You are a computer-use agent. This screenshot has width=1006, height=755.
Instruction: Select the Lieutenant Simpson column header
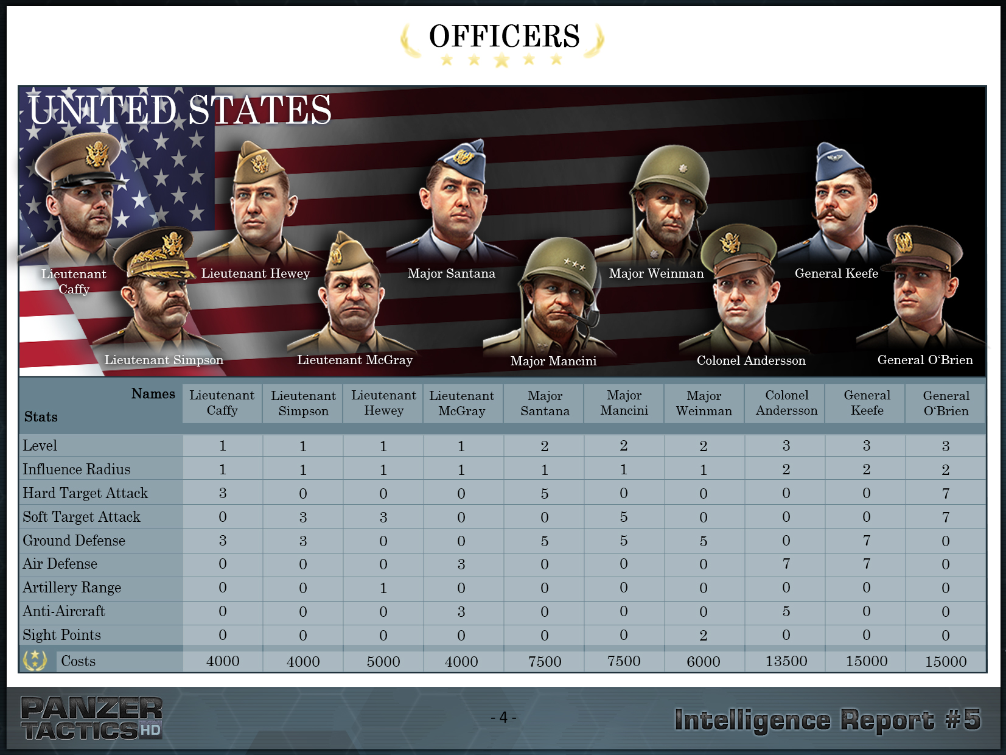click(303, 403)
